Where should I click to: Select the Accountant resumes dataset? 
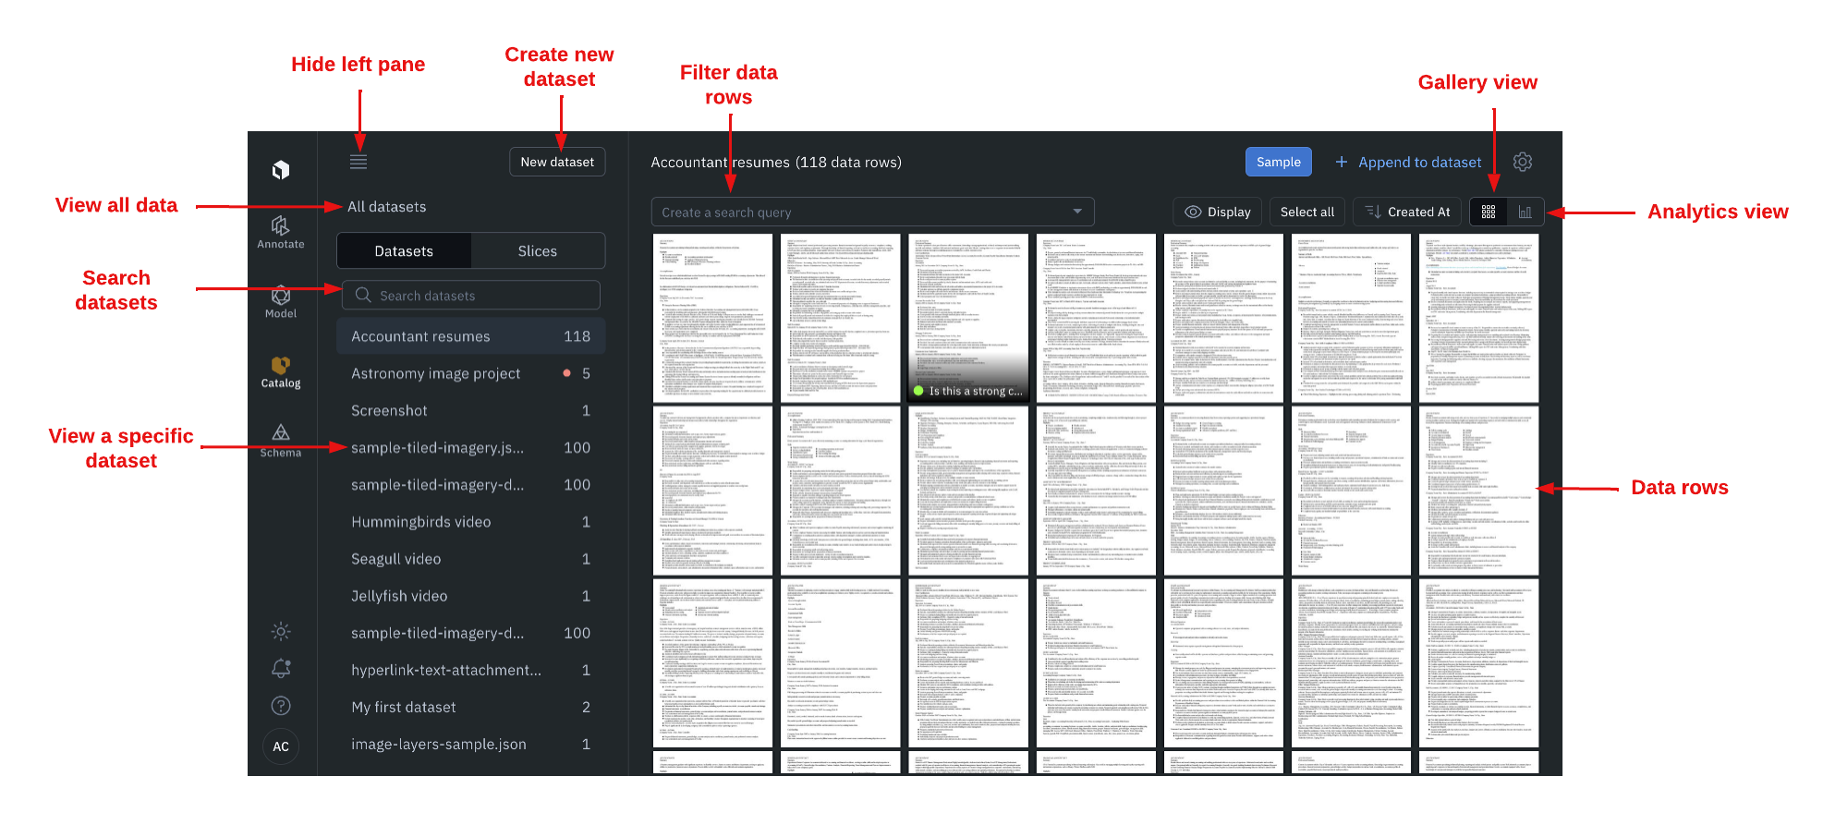[471, 336]
